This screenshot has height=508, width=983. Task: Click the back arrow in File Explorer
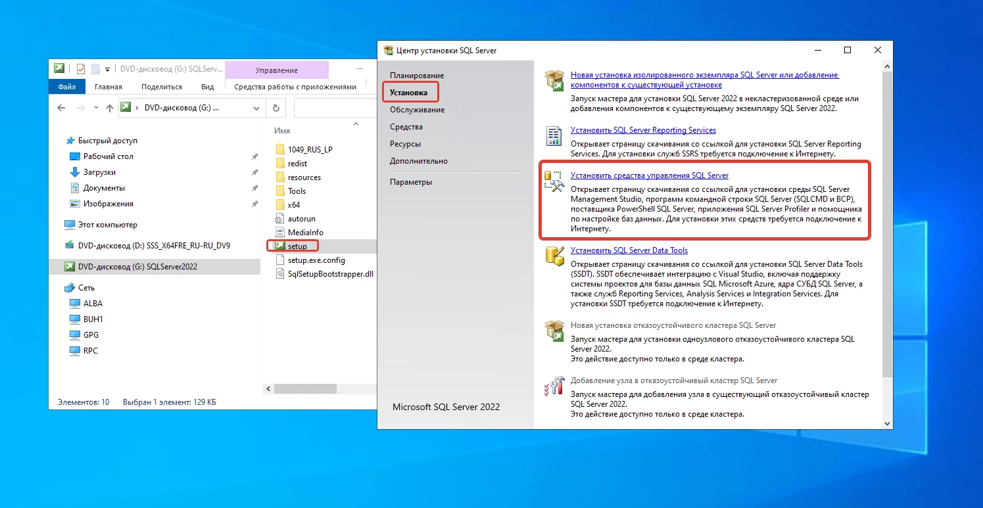pyautogui.click(x=61, y=108)
